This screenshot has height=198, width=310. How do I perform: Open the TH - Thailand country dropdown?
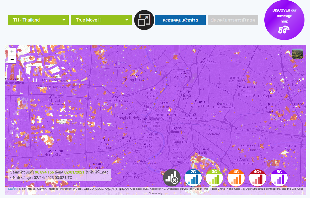point(38,20)
